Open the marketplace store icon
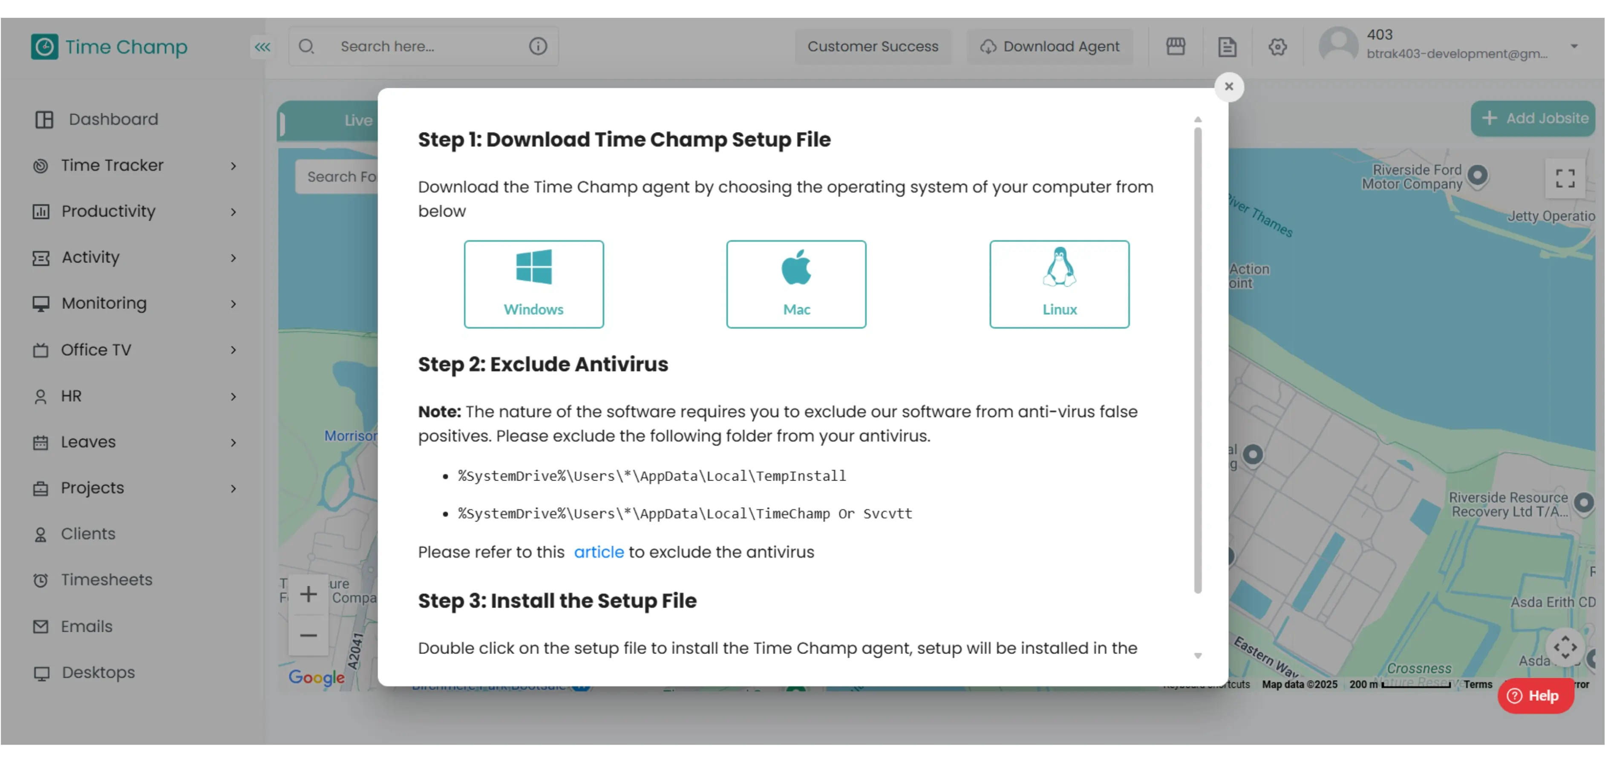This screenshot has height=763, width=1605. point(1175,47)
